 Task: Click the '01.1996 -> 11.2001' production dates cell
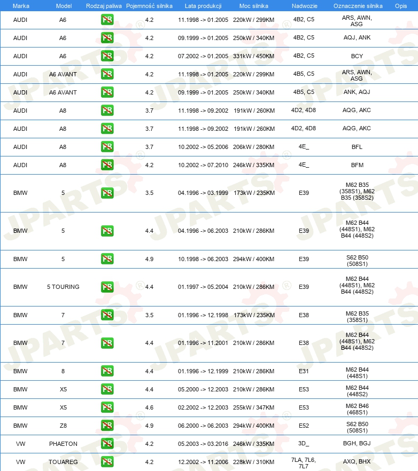[203, 343]
